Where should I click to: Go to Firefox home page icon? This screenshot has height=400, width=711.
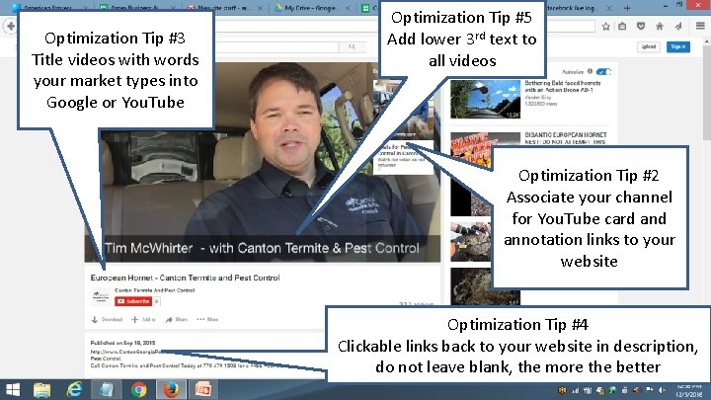pyautogui.click(x=660, y=27)
